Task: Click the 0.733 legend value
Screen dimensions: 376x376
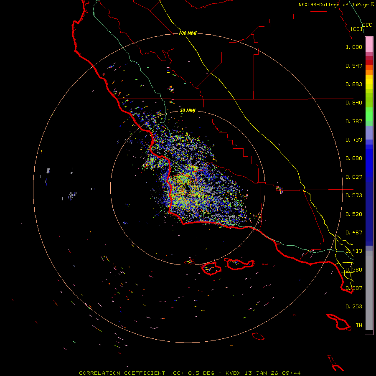Action: pos(354,140)
